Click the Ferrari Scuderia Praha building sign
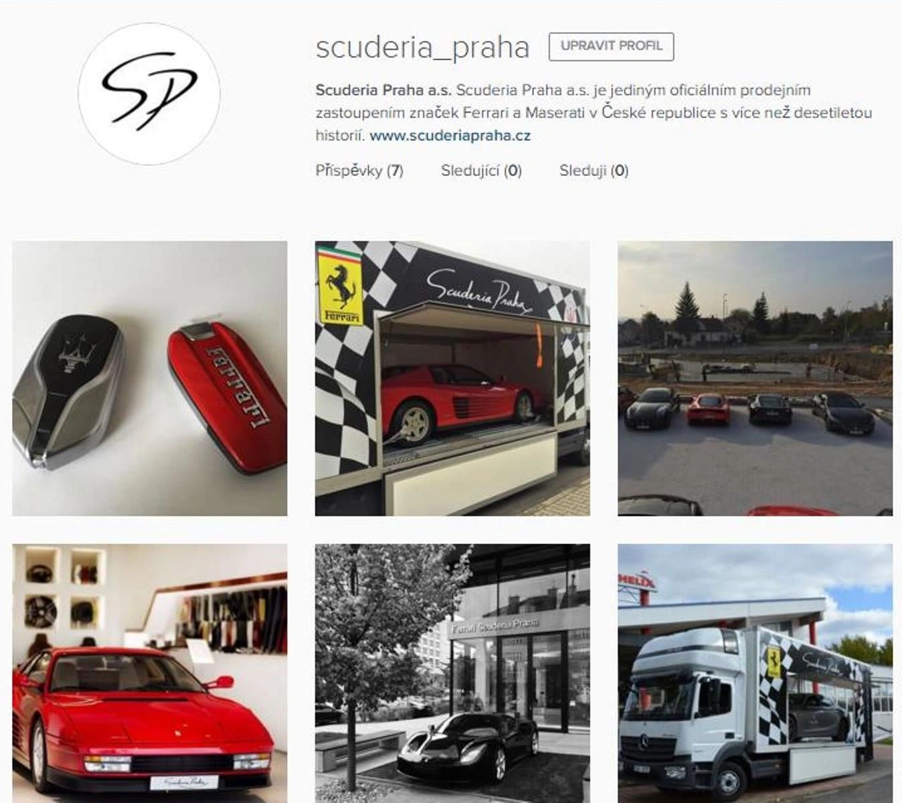 [494, 625]
